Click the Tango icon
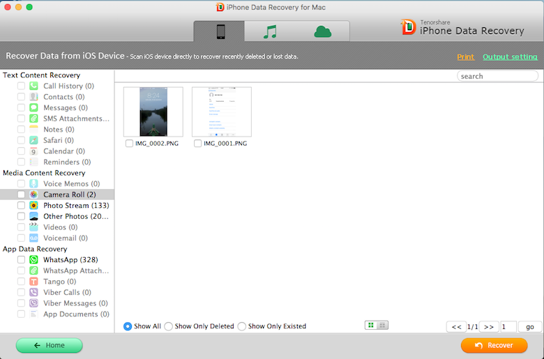This screenshot has height=359, width=544. [x=33, y=282]
